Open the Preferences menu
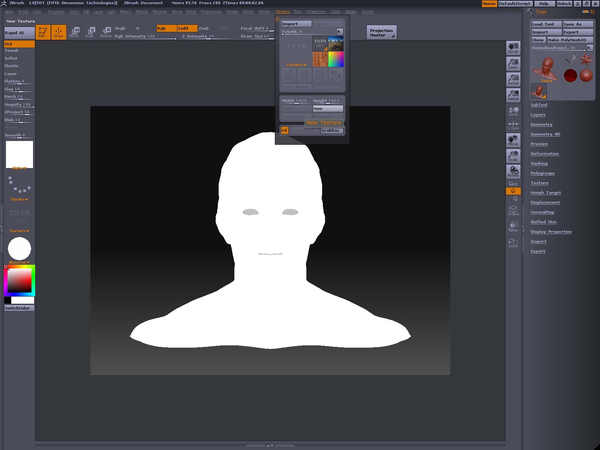 (211, 12)
